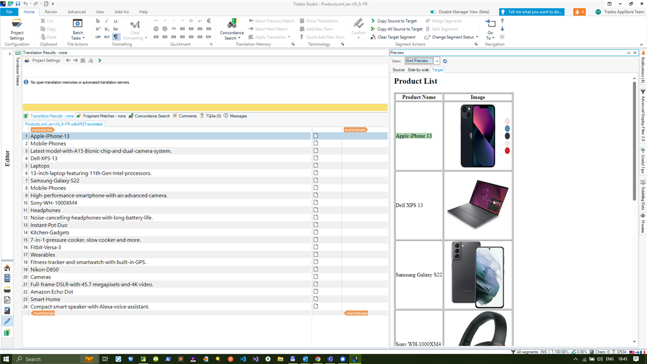This screenshot has width=647, height=364.
Task: Collapse the ribbon with the chevron
Action: 642,44
